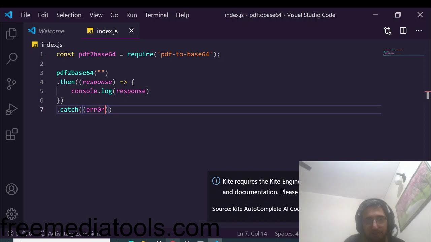Click the Open Changes compare icon
This screenshot has height=242, width=431.
pos(388,31)
